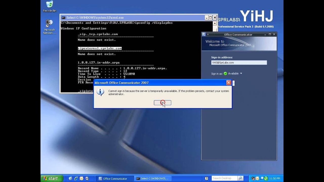Click the 'Sign in as:' label

217,74
